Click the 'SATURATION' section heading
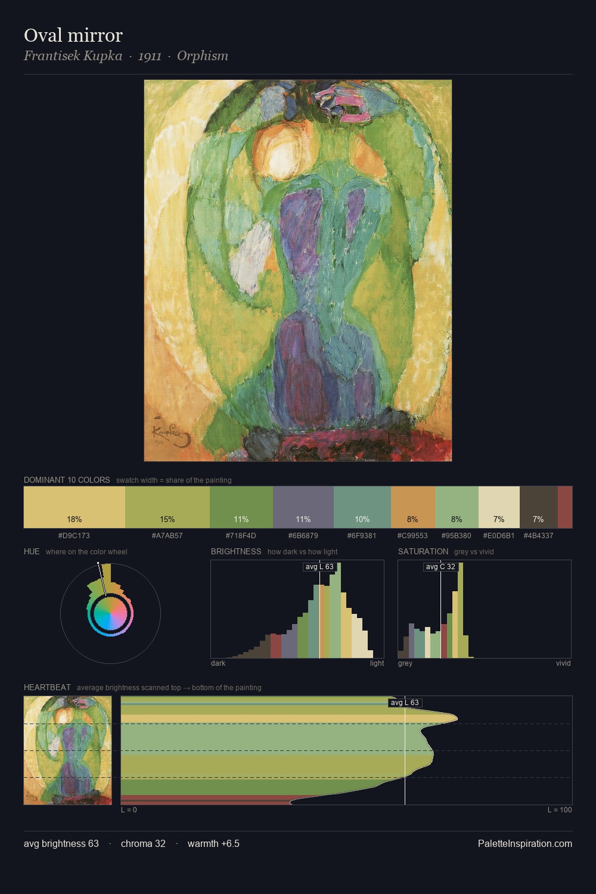The image size is (596, 894). tap(423, 551)
